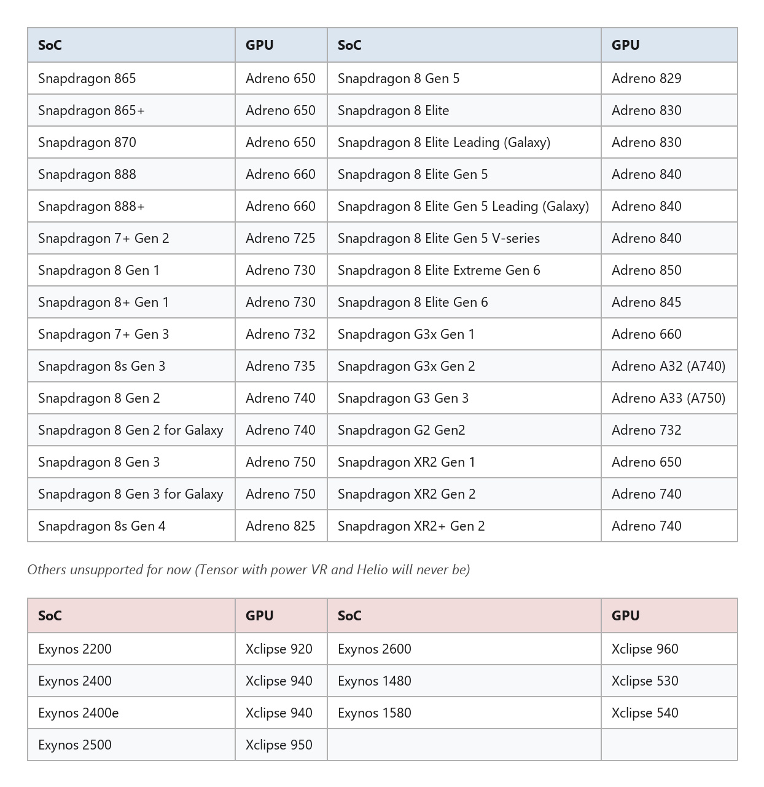
Task: Select the Snapdragon G3x Gen 1 cell
Action: [464, 334]
